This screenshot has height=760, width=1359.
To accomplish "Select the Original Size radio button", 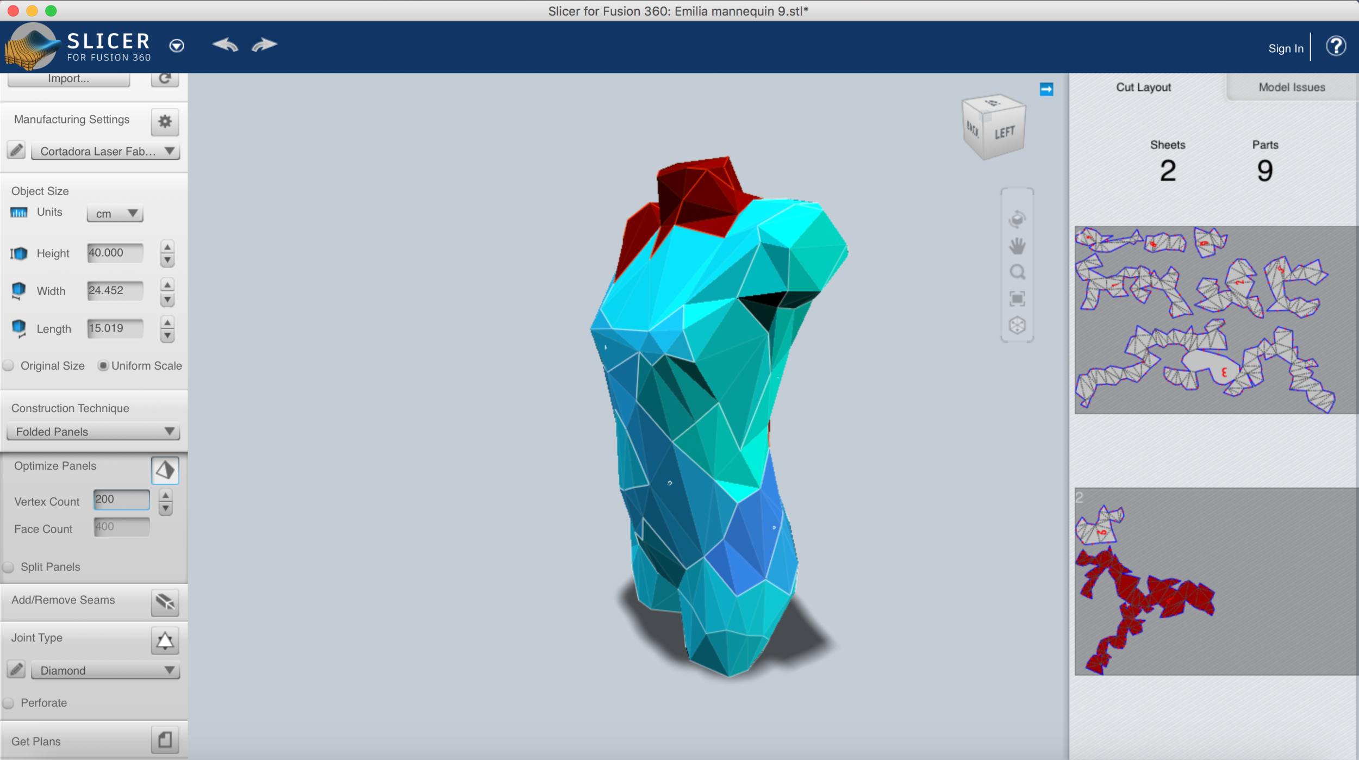I will (8, 366).
